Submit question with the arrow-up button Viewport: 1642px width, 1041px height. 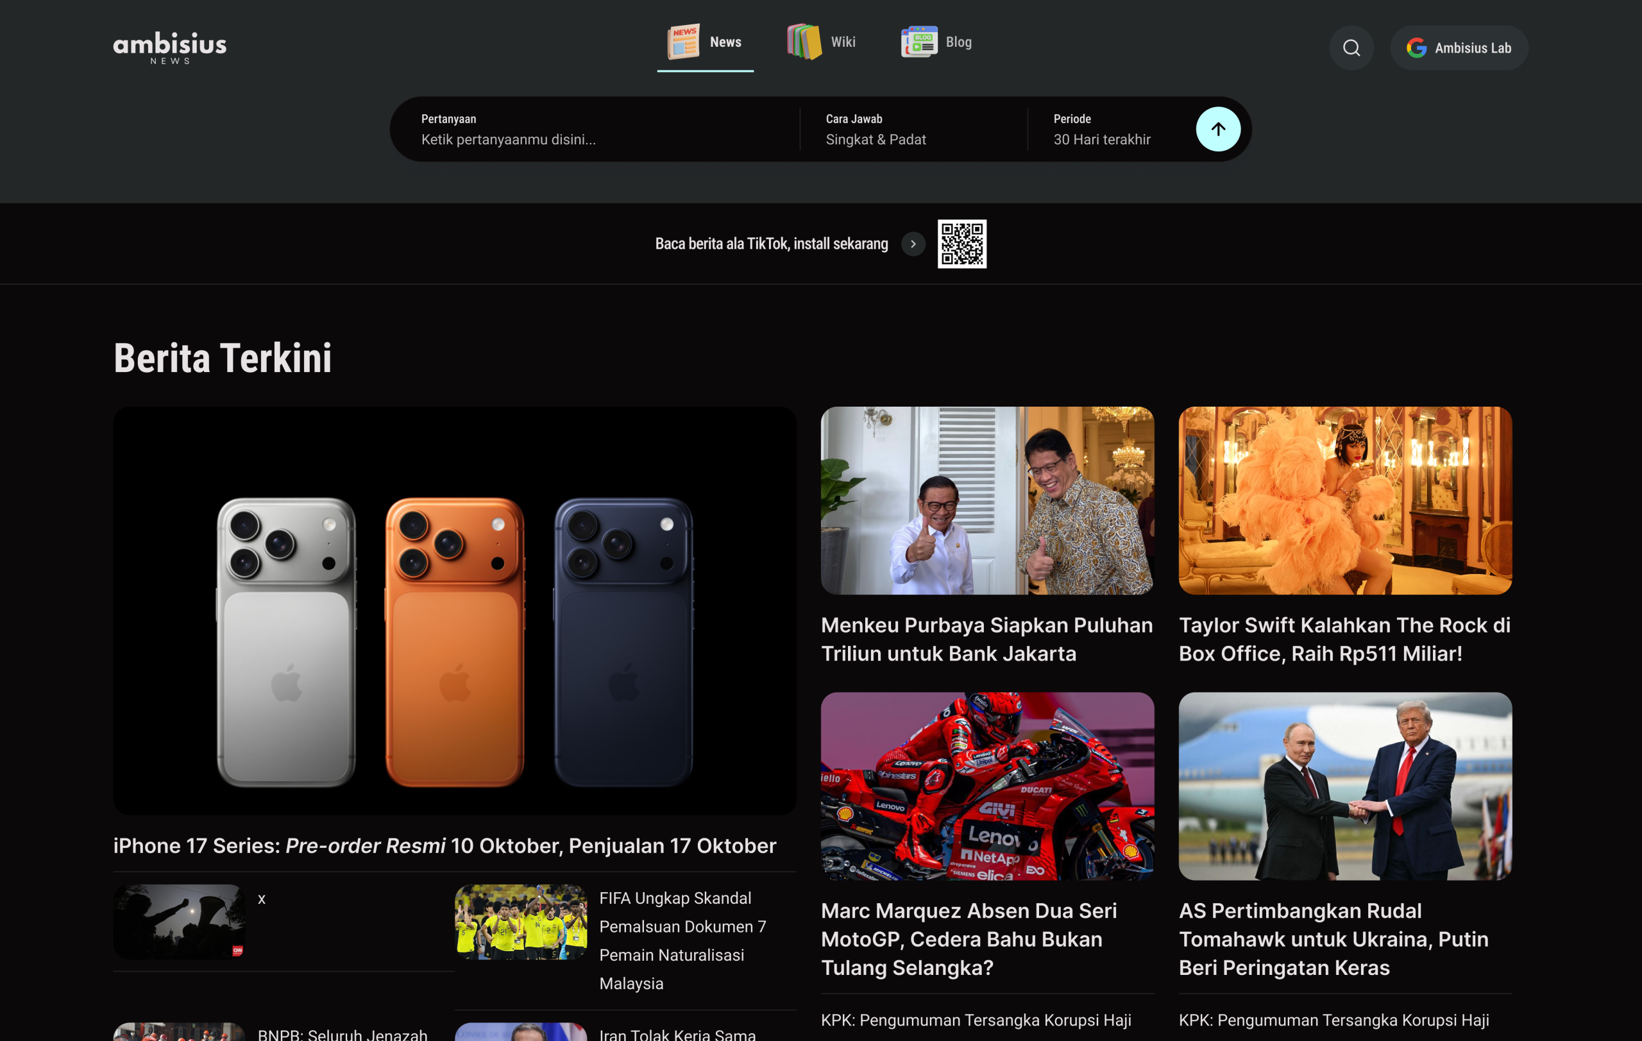pos(1217,129)
